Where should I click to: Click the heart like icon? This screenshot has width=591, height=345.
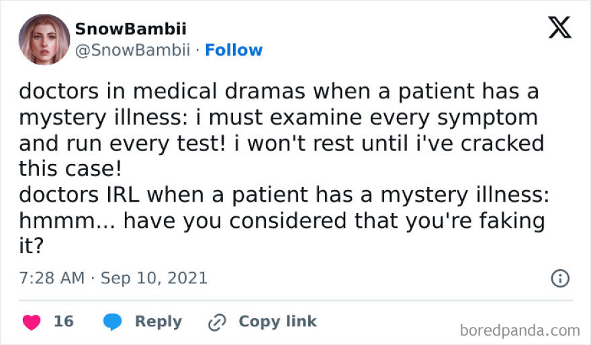[32, 322]
